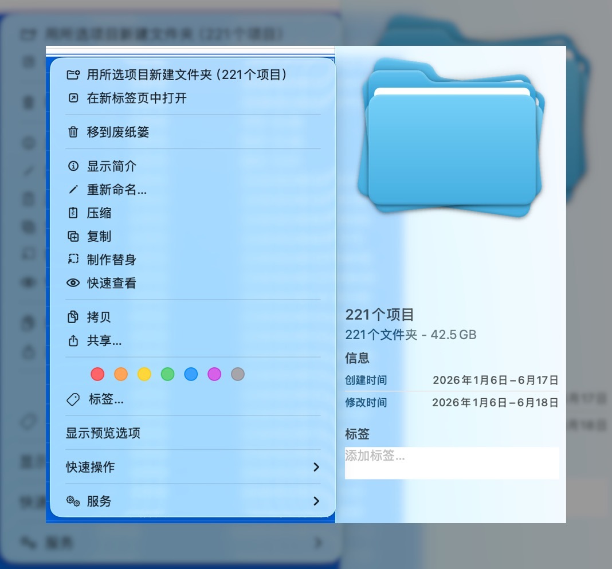Click the share icon beside 共享

click(73, 341)
